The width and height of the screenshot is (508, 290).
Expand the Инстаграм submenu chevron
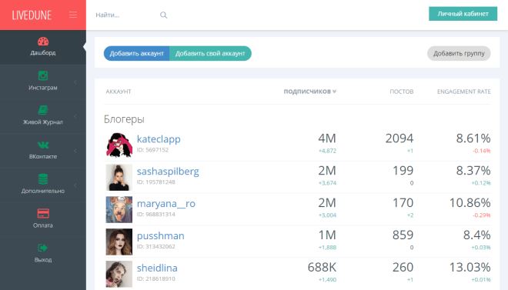click(75, 82)
